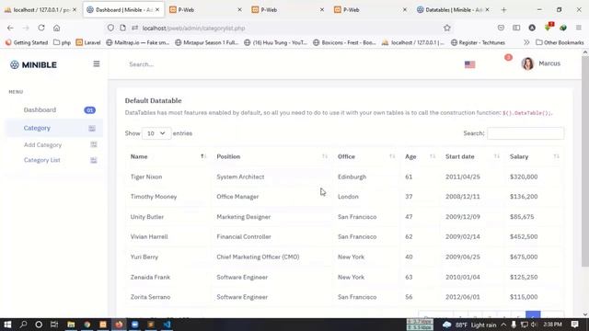Sort table by Name column

(168, 156)
